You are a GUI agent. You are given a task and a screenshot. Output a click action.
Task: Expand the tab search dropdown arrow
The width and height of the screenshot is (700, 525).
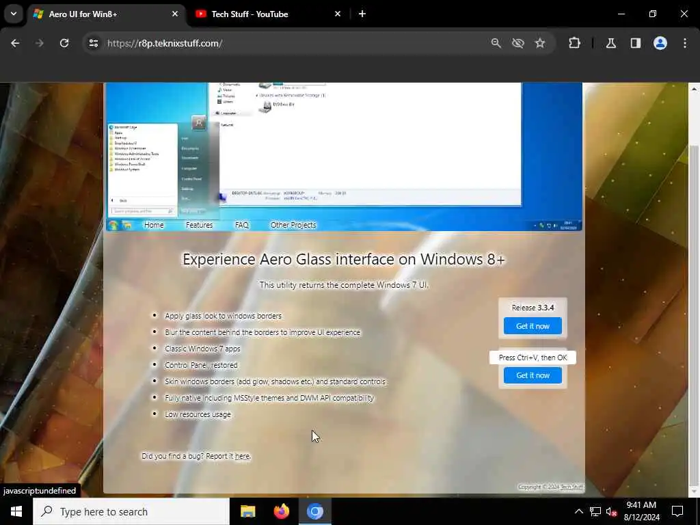(14, 14)
